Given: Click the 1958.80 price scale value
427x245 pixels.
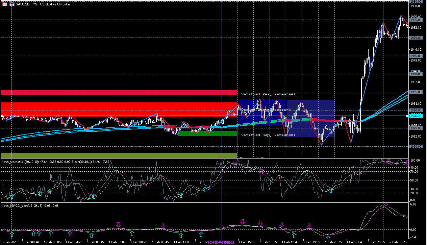Looking at the screenshot, I should [x=416, y=6].
